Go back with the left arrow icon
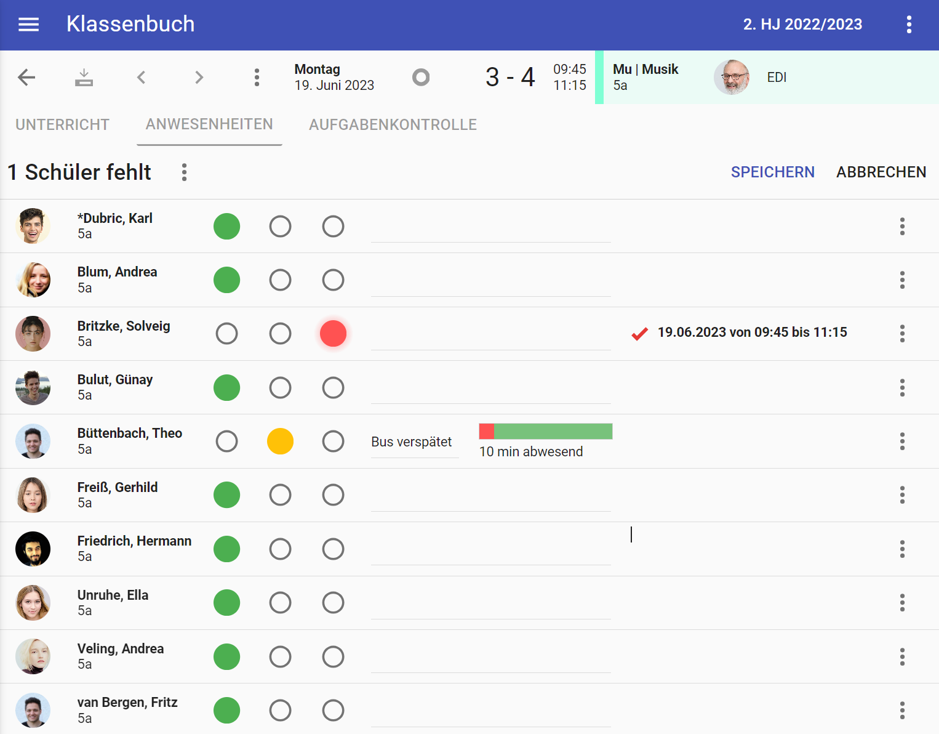The width and height of the screenshot is (939, 734). (x=26, y=78)
